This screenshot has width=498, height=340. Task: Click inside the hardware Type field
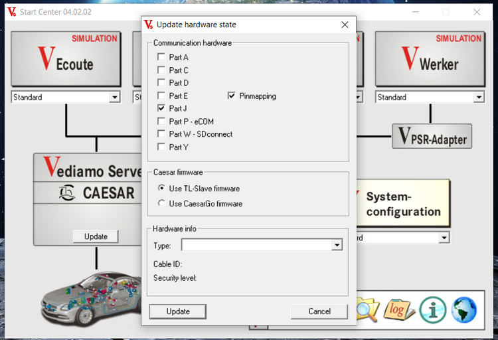(x=256, y=245)
